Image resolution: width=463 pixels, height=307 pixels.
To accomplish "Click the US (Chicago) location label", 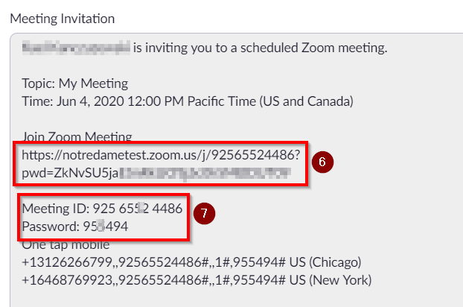I will tap(325, 262).
